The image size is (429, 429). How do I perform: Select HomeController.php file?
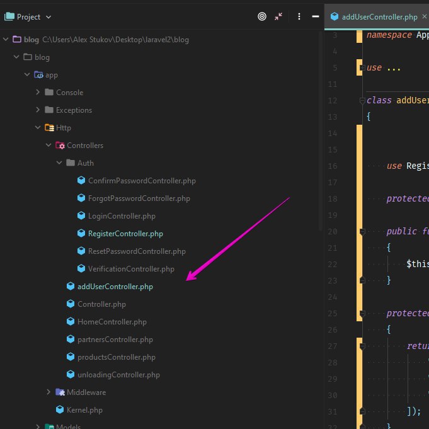click(x=112, y=322)
